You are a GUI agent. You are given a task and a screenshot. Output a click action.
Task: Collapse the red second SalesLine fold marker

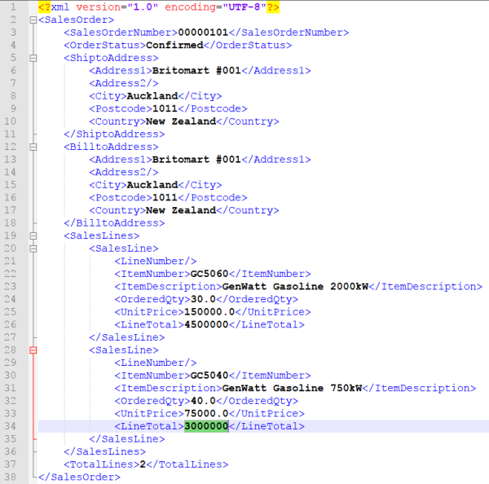(32, 350)
